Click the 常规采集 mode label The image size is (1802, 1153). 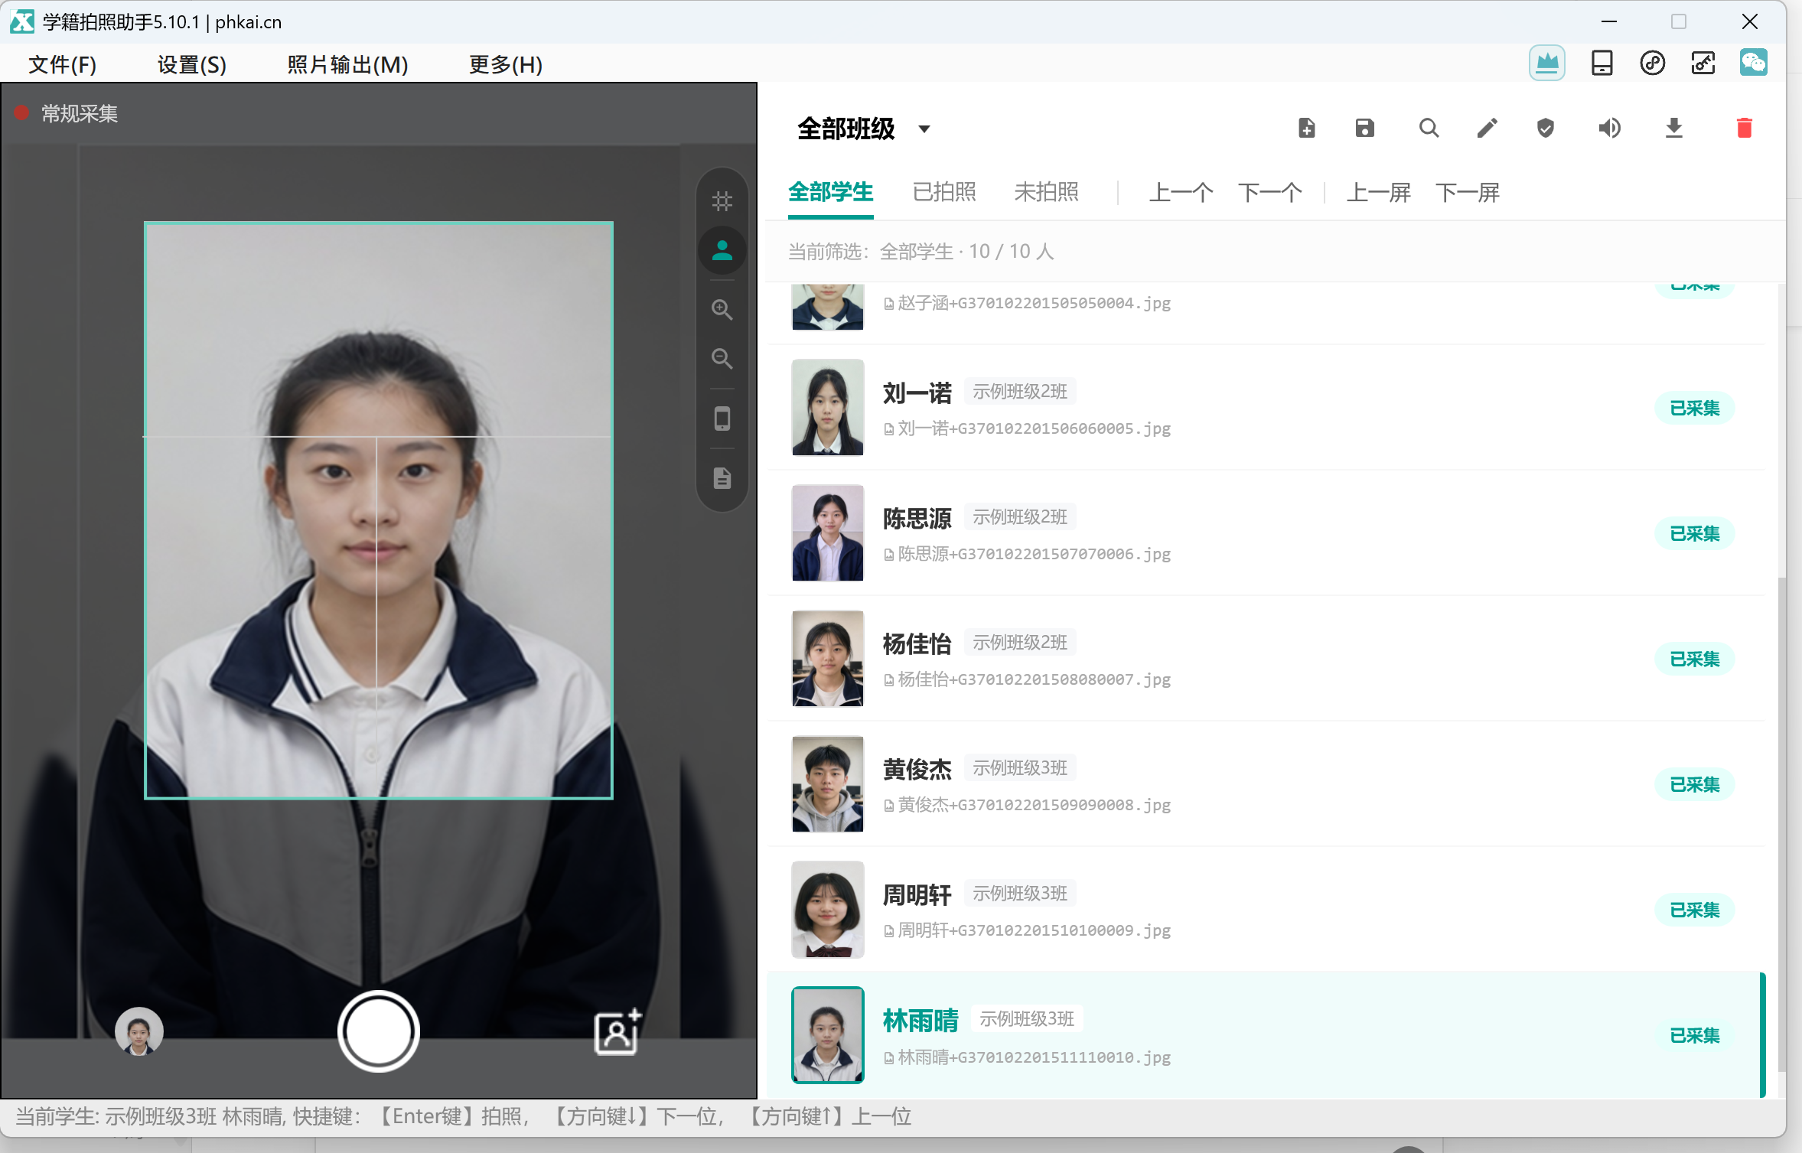click(79, 114)
